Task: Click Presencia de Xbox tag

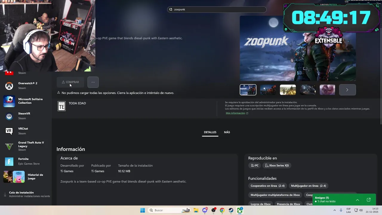Action: [x=289, y=204]
